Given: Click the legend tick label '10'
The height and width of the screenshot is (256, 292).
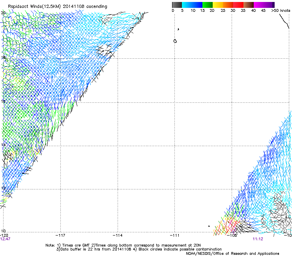Looking at the screenshot, I should (x=193, y=11).
